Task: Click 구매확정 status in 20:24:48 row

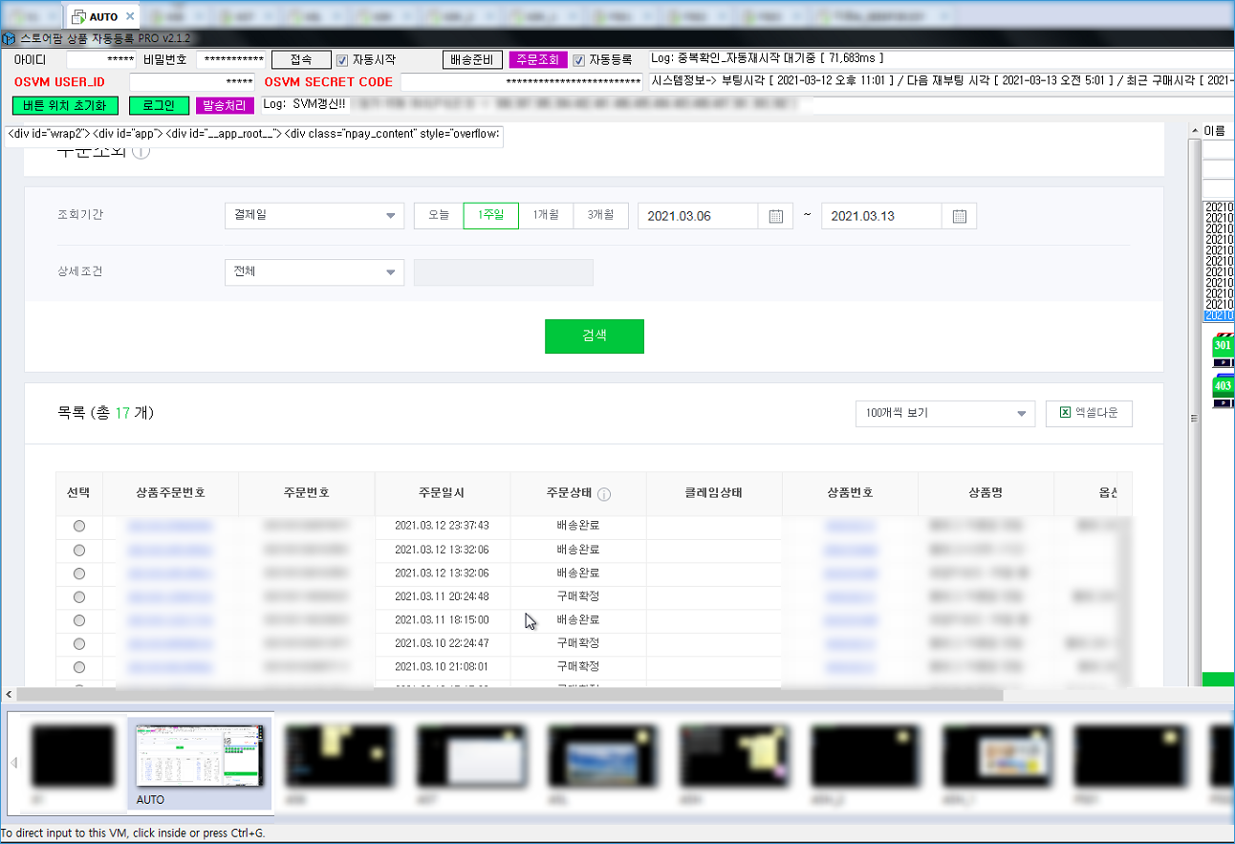Action: click(x=578, y=596)
